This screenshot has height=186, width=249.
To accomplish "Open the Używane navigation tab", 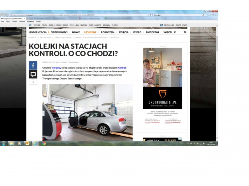I will click(90, 32).
